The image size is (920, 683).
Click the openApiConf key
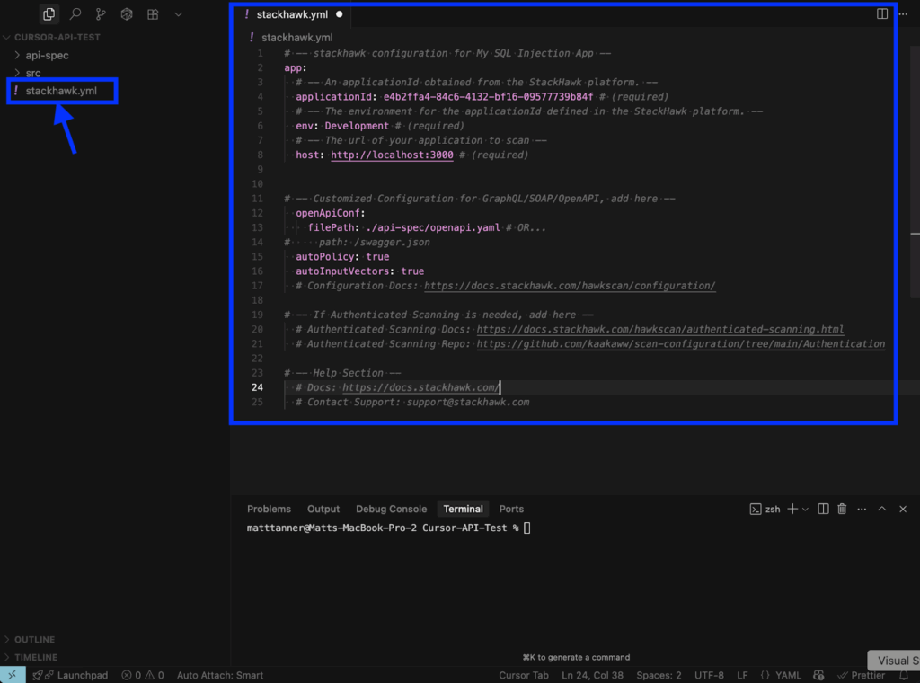pyautogui.click(x=327, y=213)
